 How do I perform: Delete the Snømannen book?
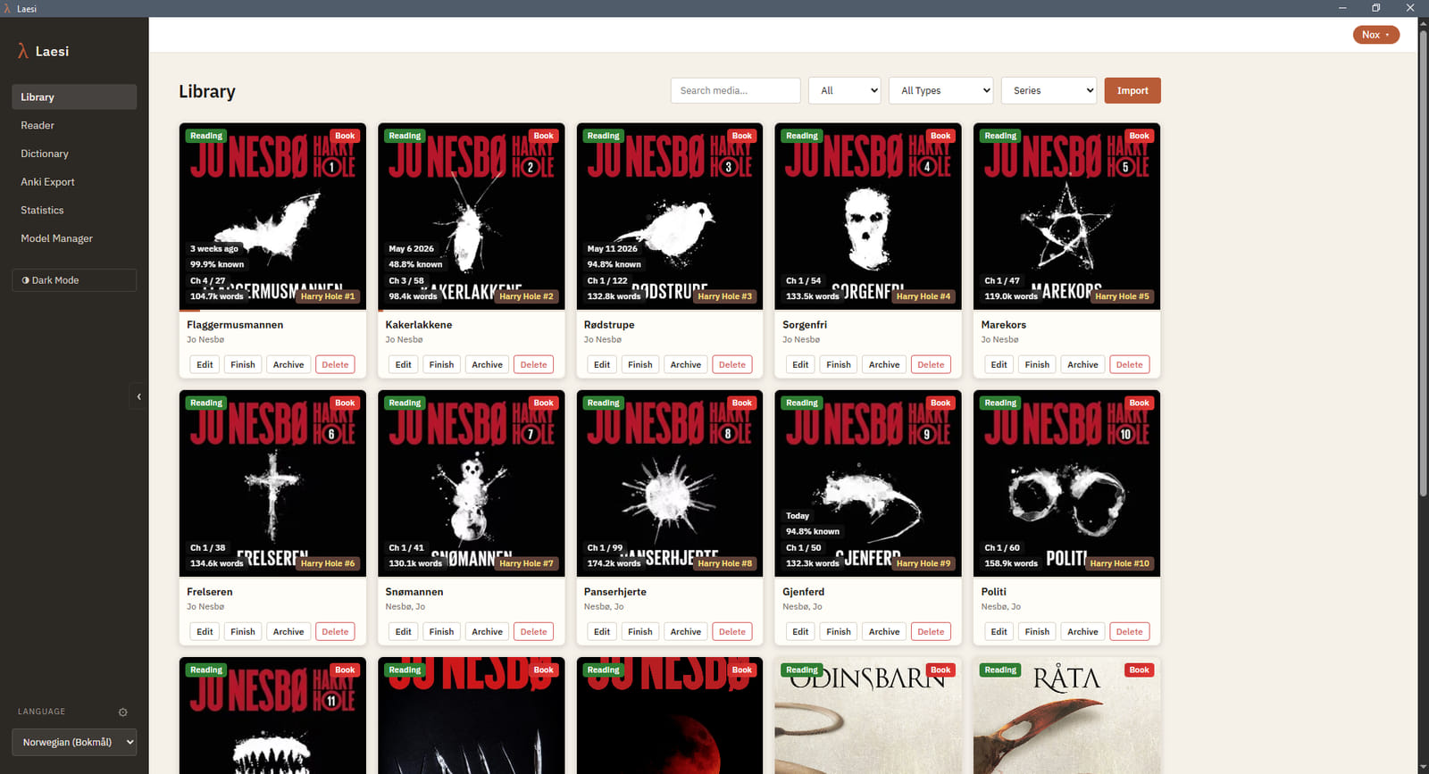click(x=533, y=631)
